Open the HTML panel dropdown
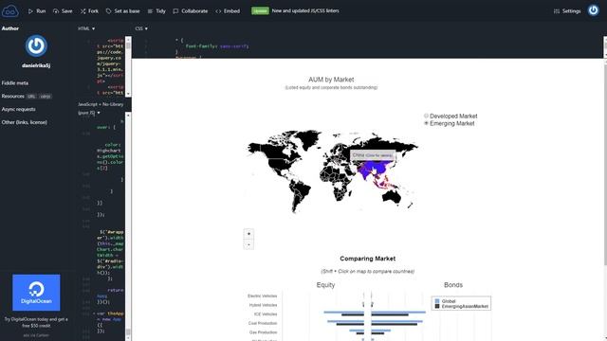This screenshot has width=607, height=341. (86, 28)
